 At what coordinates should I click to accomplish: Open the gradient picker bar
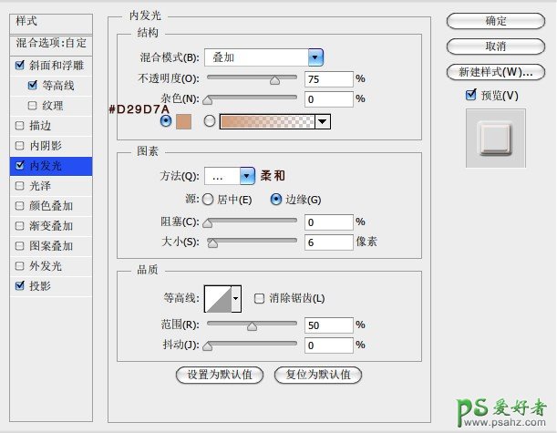click(x=268, y=120)
